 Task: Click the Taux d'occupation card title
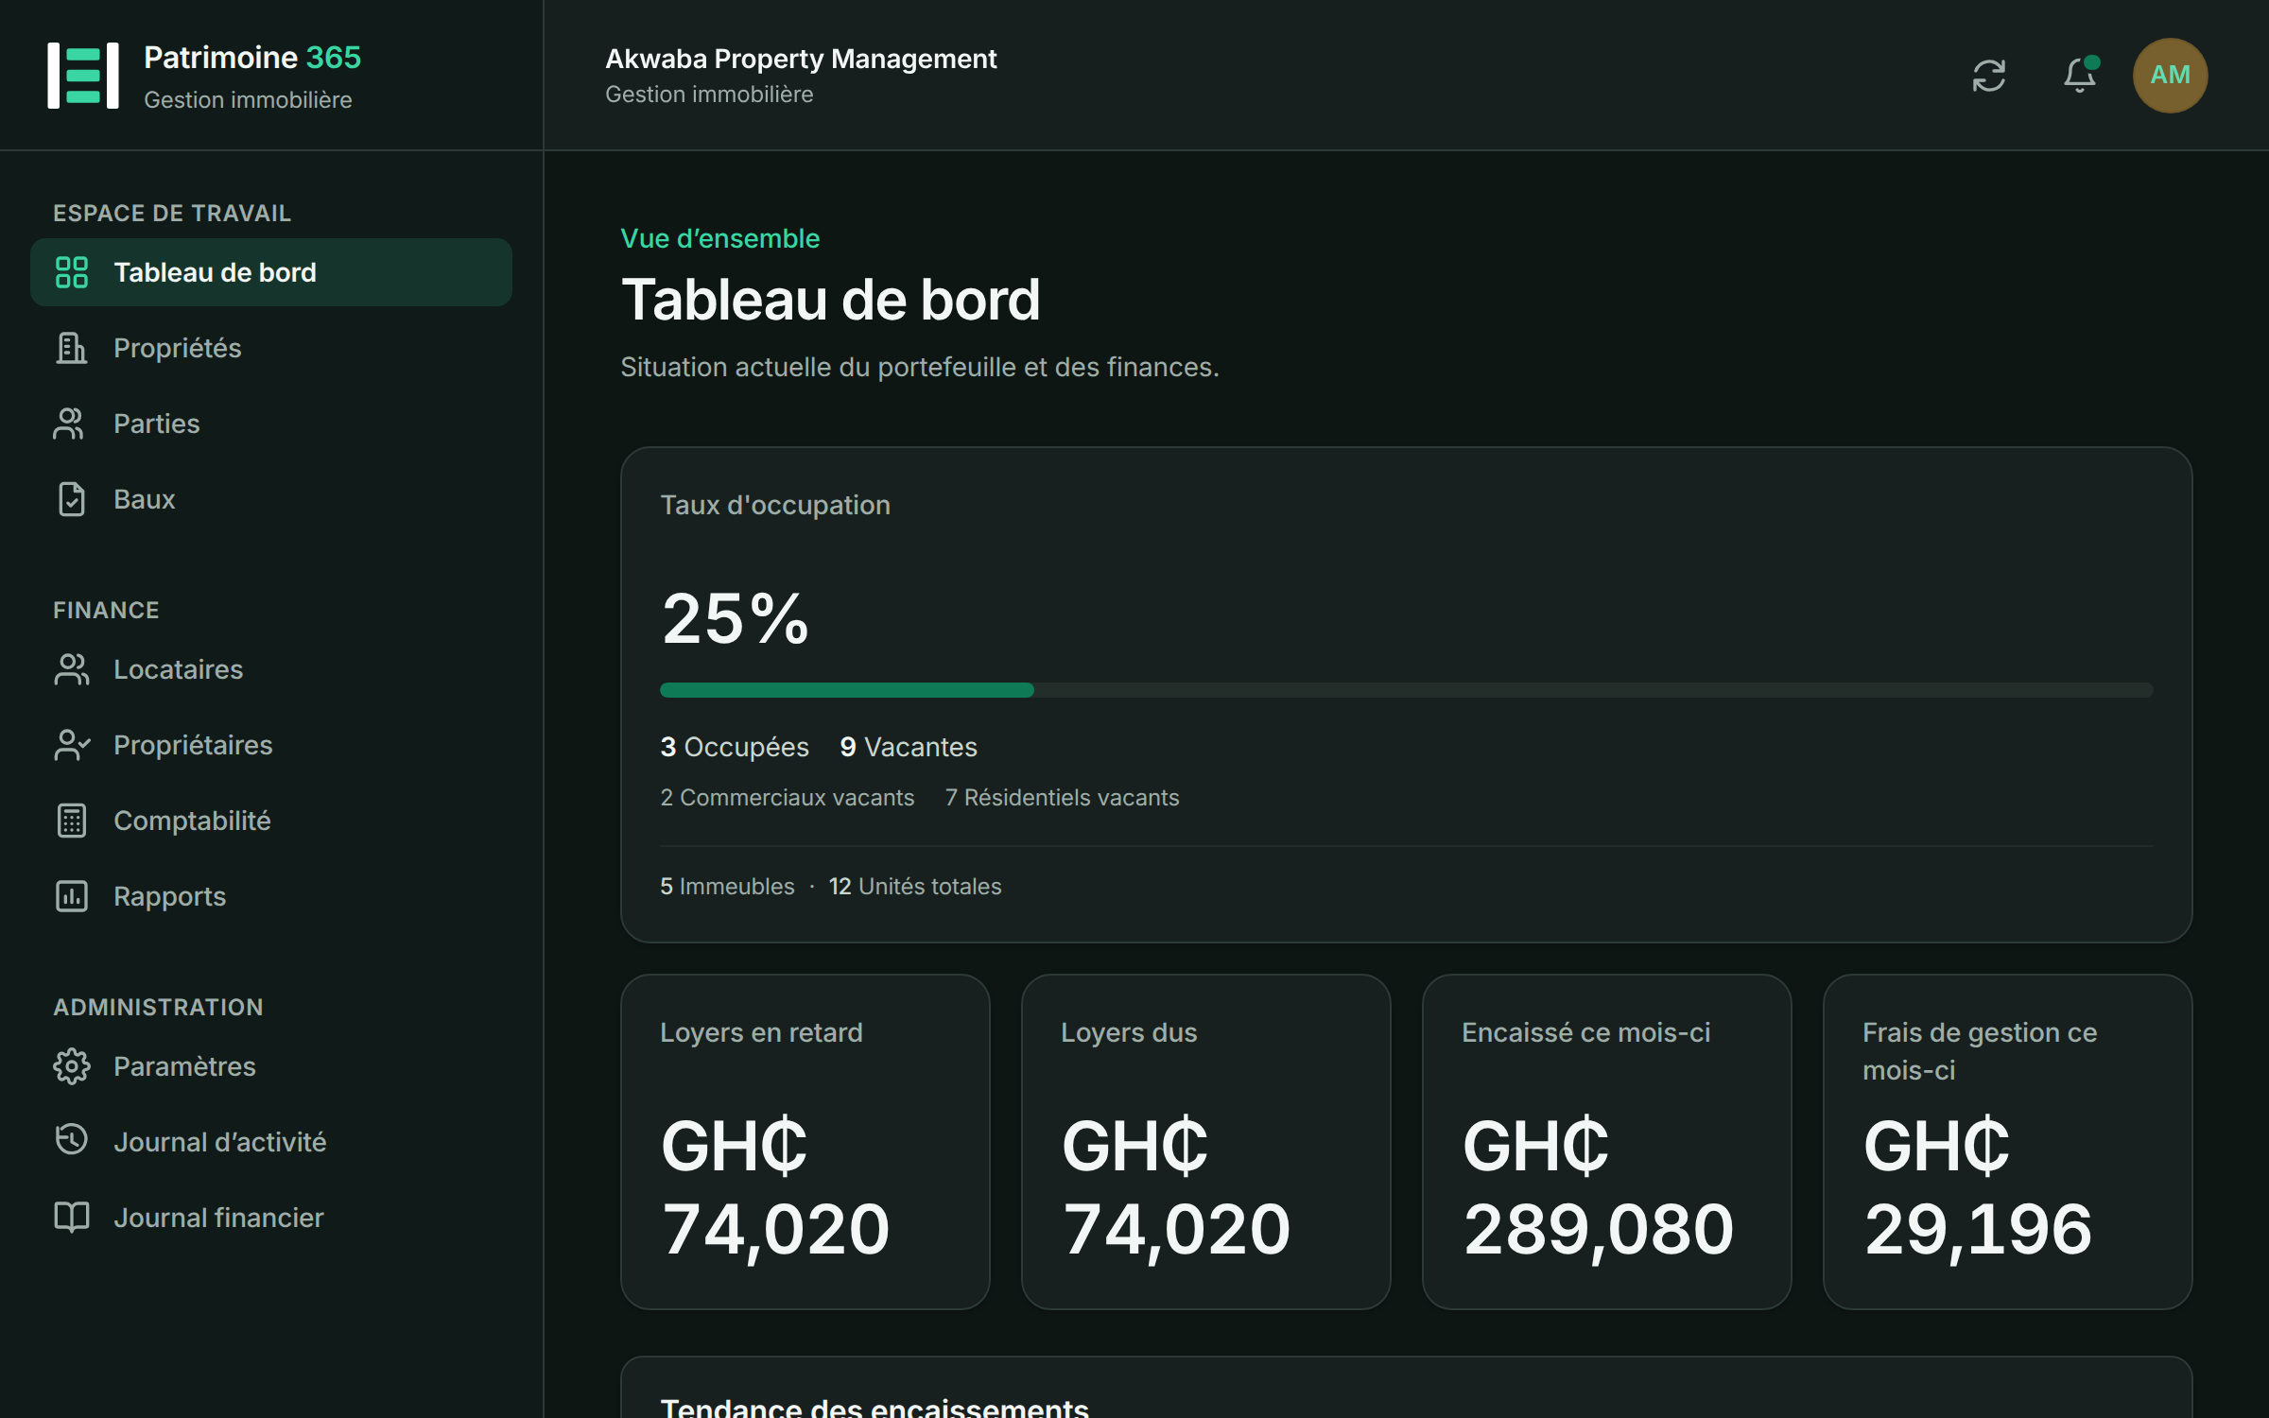point(775,505)
